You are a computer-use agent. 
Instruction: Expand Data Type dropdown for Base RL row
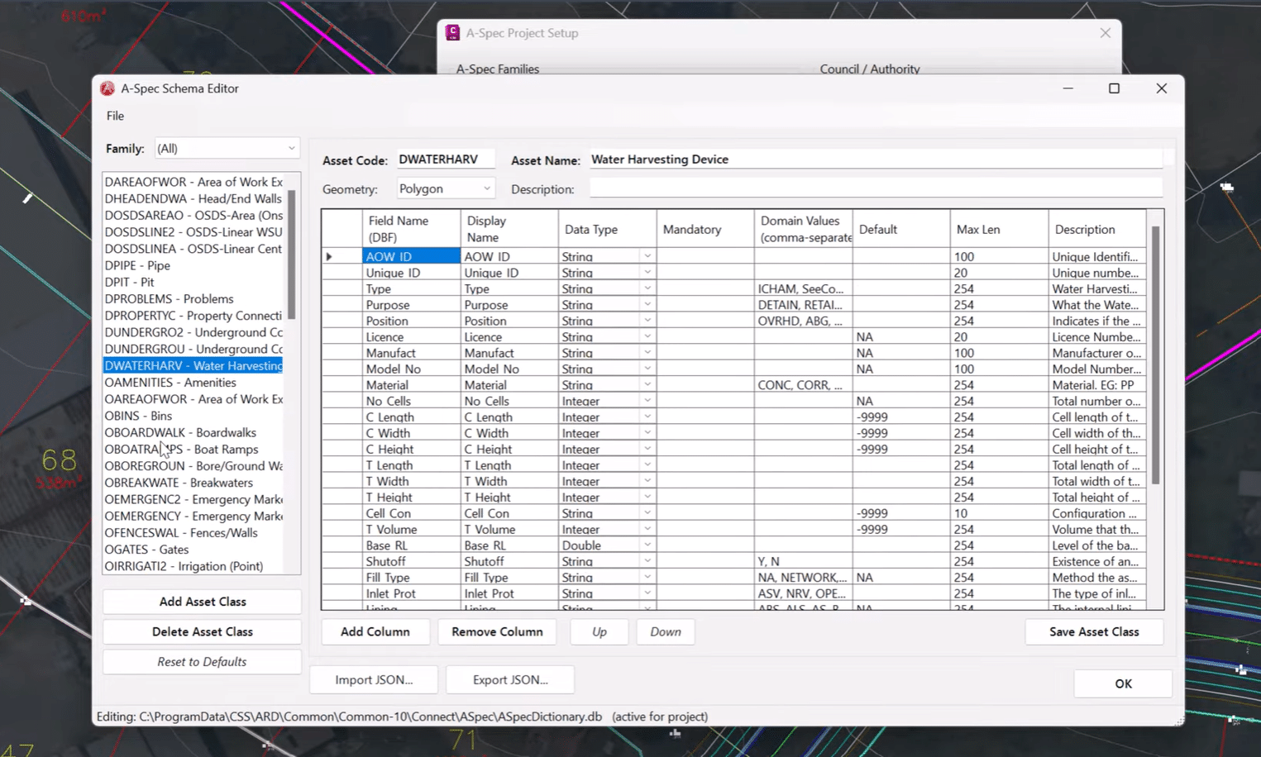(x=647, y=545)
